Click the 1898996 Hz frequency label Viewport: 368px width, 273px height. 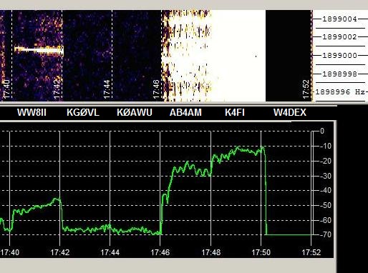(340, 92)
